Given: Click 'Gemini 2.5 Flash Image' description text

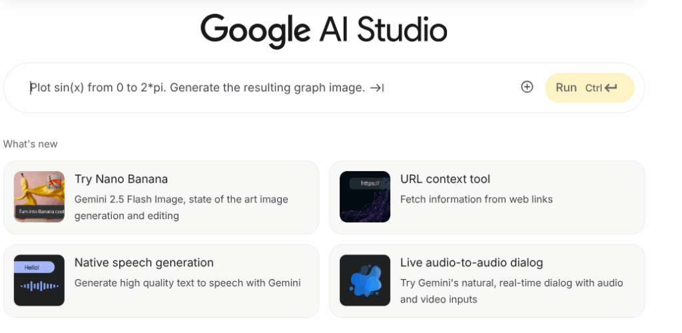Looking at the screenshot, I should [x=181, y=207].
